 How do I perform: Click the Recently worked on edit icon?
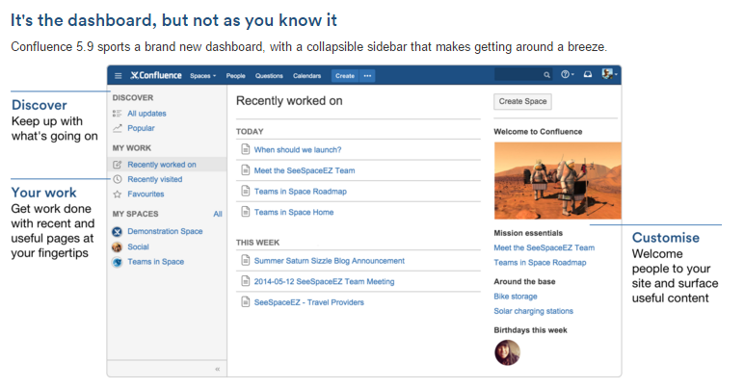point(118,165)
